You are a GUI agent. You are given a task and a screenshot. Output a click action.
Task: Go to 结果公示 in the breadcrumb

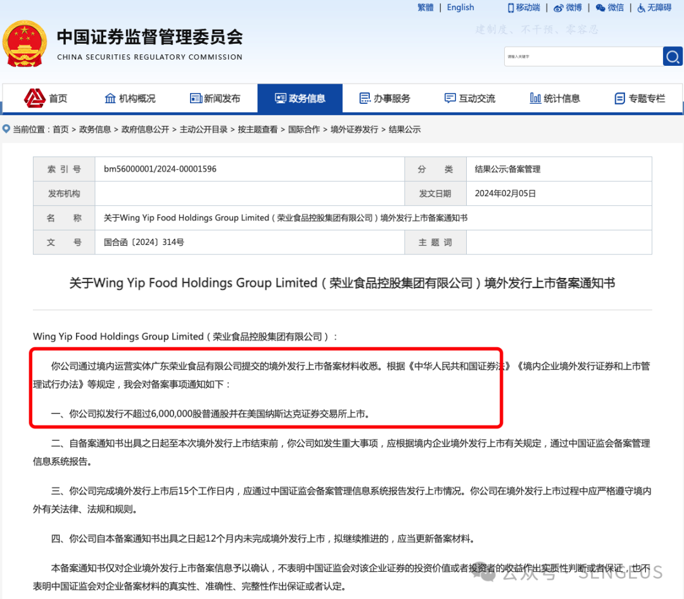point(404,129)
